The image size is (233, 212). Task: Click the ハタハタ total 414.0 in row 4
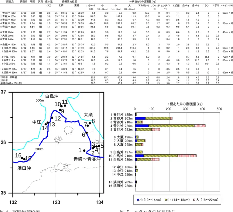(92, 23)
